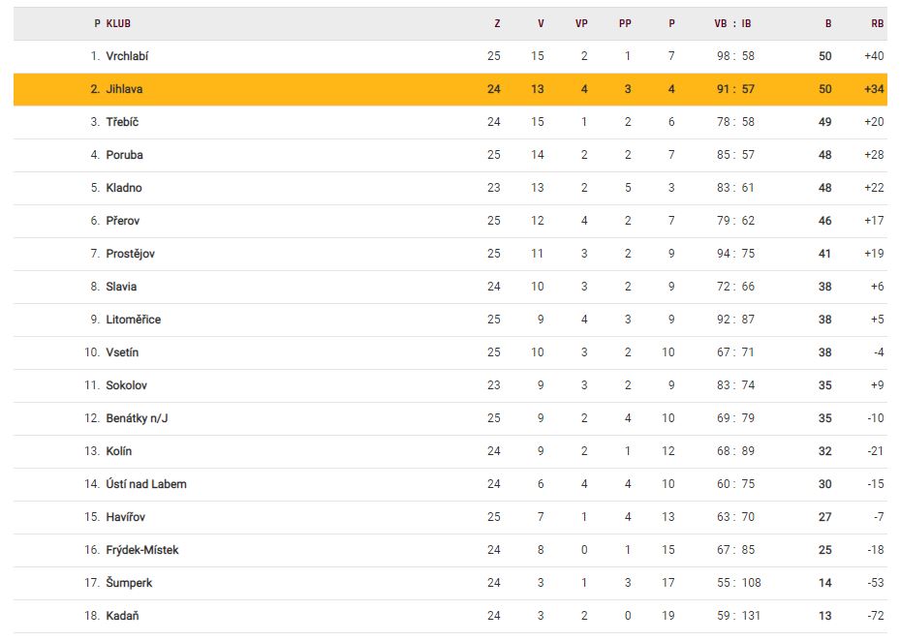Select Ústí nad Labem team

[x=146, y=484]
